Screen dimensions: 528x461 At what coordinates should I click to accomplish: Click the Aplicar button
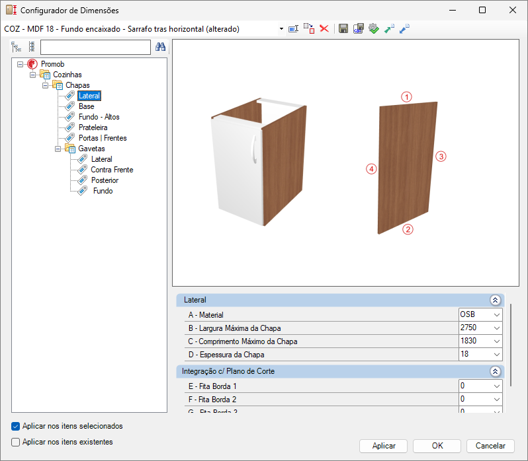pyautogui.click(x=384, y=446)
